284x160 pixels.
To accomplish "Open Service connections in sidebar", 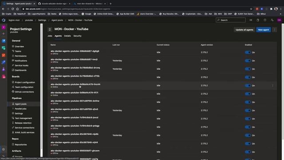I will pyautogui.click(x=24, y=128).
